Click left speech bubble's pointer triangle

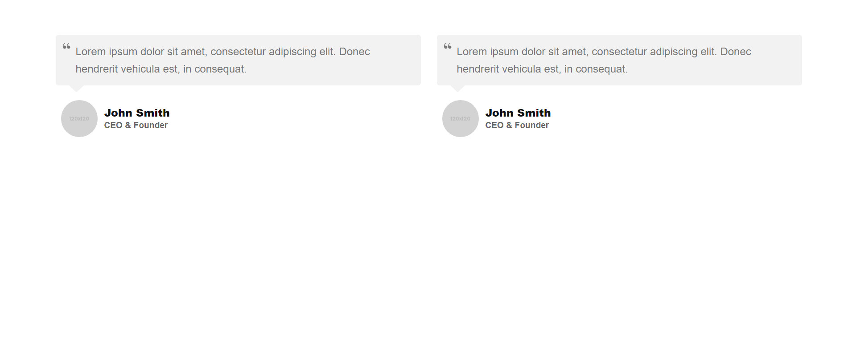click(x=77, y=88)
